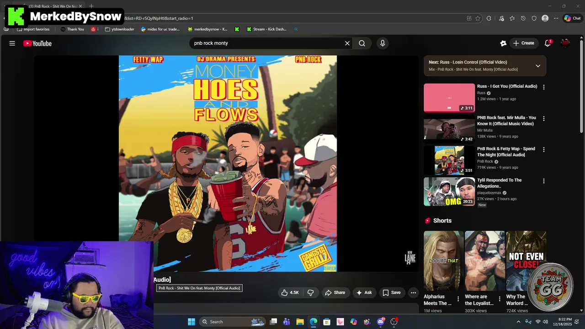The image size is (585, 329).
Task: Dislike the video
Action: (x=310, y=293)
